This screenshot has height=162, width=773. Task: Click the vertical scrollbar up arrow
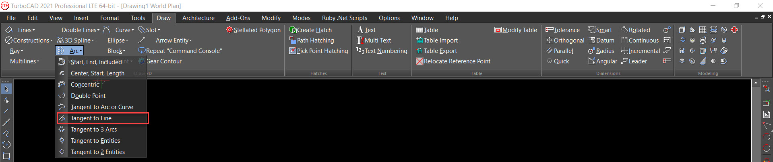[756, 83]
